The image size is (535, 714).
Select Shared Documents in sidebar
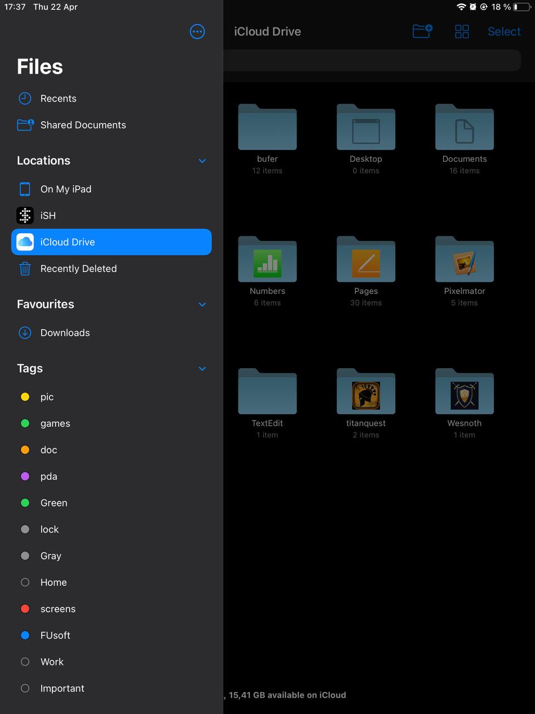[111, 125]
